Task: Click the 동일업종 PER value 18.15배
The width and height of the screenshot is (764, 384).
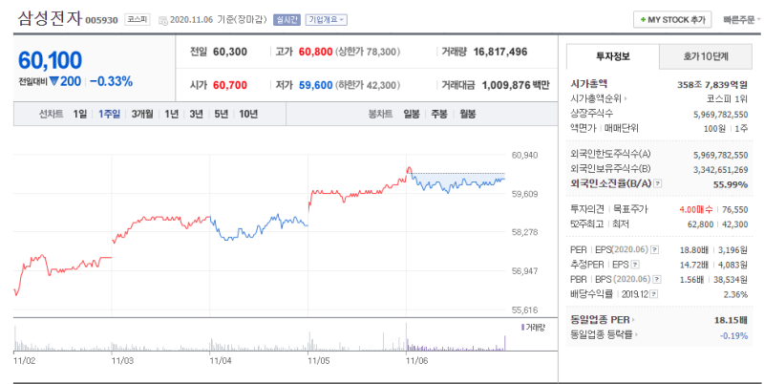Action: tap(730, 320)
